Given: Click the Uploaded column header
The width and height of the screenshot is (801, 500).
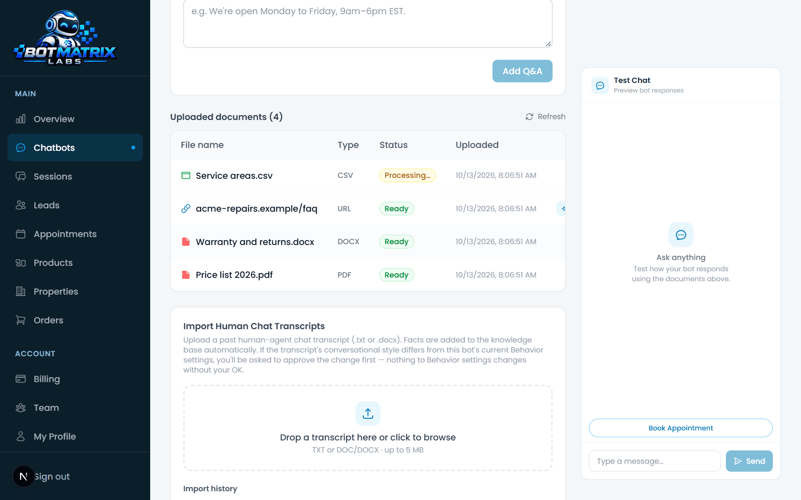Looking at the screenshot, I should coord(477,145).
